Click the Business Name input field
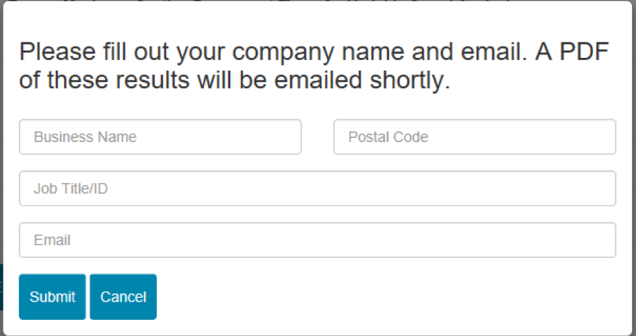This screenshot has height=336, width=636. [160, 137]
